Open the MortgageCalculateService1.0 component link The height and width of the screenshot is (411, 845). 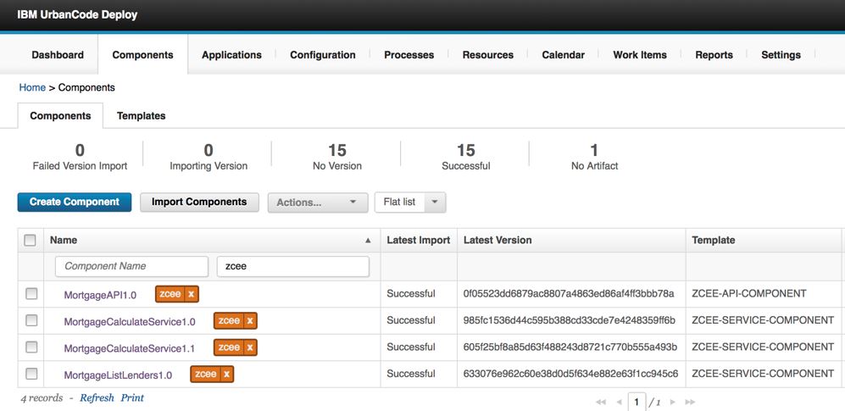pyautogui.click(x=130, y=322)
